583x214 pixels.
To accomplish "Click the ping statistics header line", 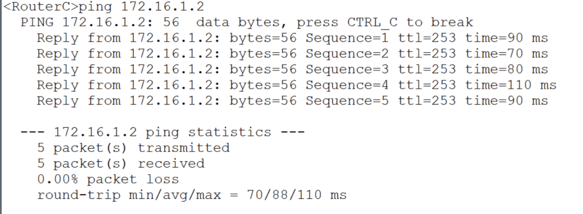I will click(x=162, y=132).
